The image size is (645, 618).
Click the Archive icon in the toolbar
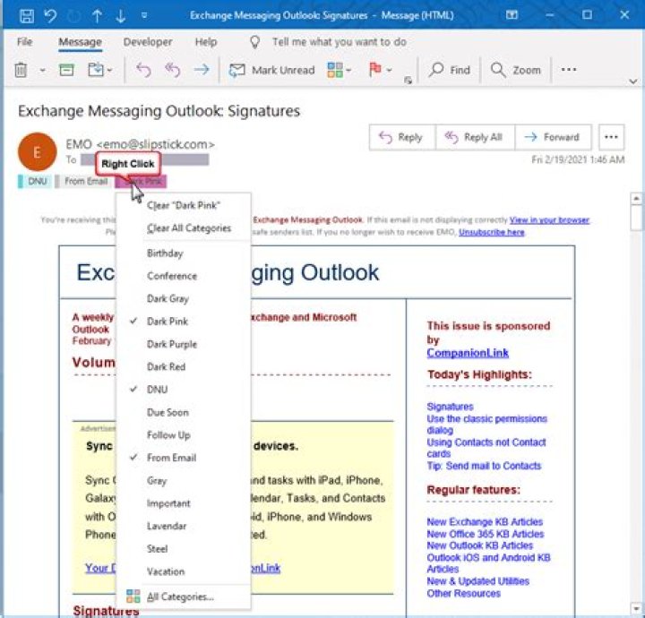click(66, 70)
